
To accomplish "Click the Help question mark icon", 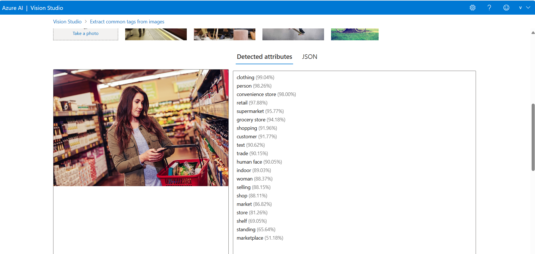I will (x=489, y=8).
